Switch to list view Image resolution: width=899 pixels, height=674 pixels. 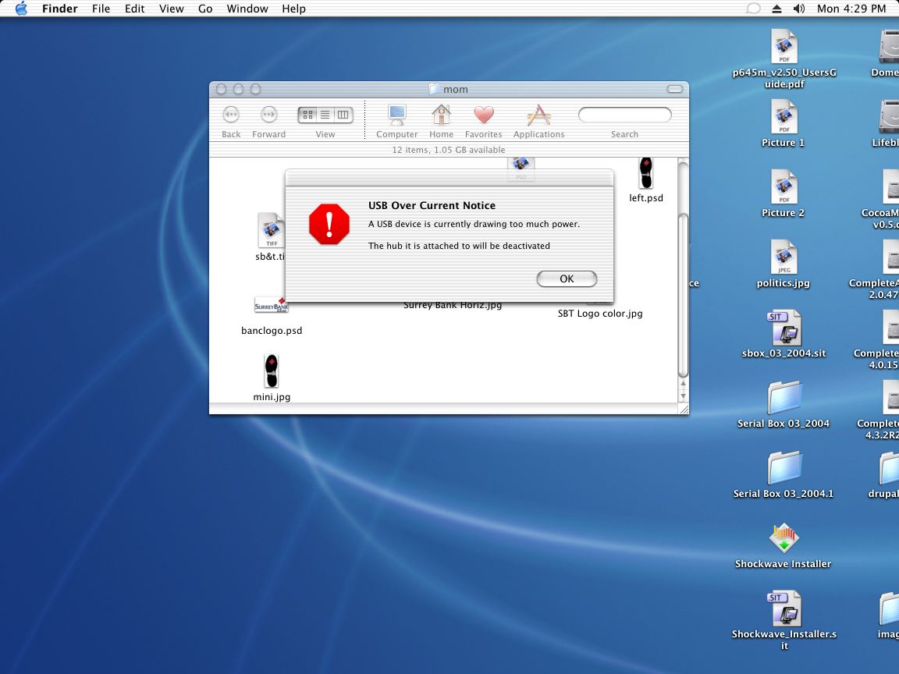(325, 115)
